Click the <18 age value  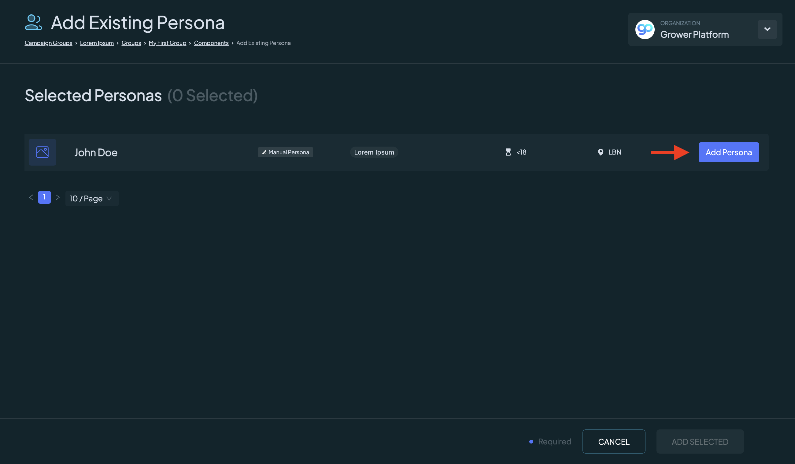pyautogui.click(x=521, y=152)
